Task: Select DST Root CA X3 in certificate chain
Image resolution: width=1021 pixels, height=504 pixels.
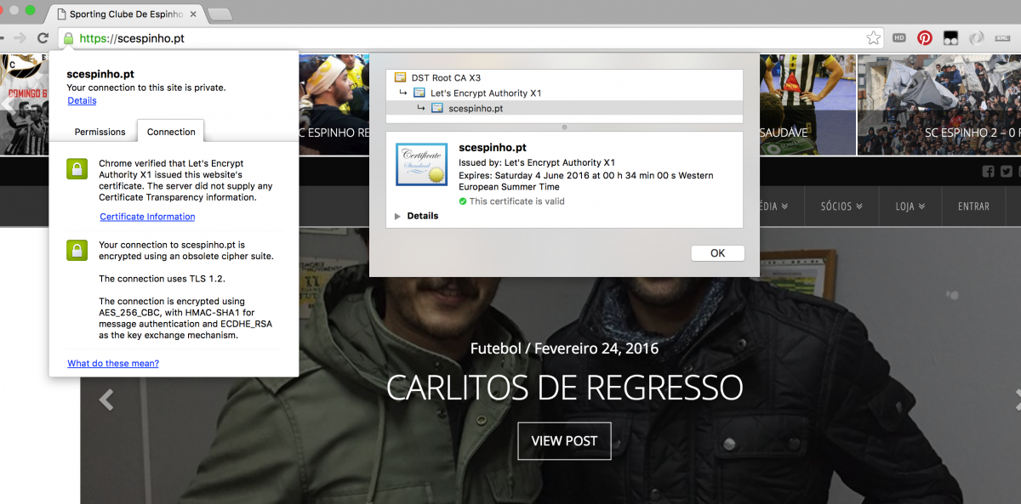Action: tap(564, 77)
